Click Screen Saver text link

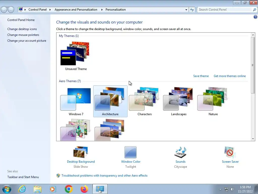coord(230,162)
